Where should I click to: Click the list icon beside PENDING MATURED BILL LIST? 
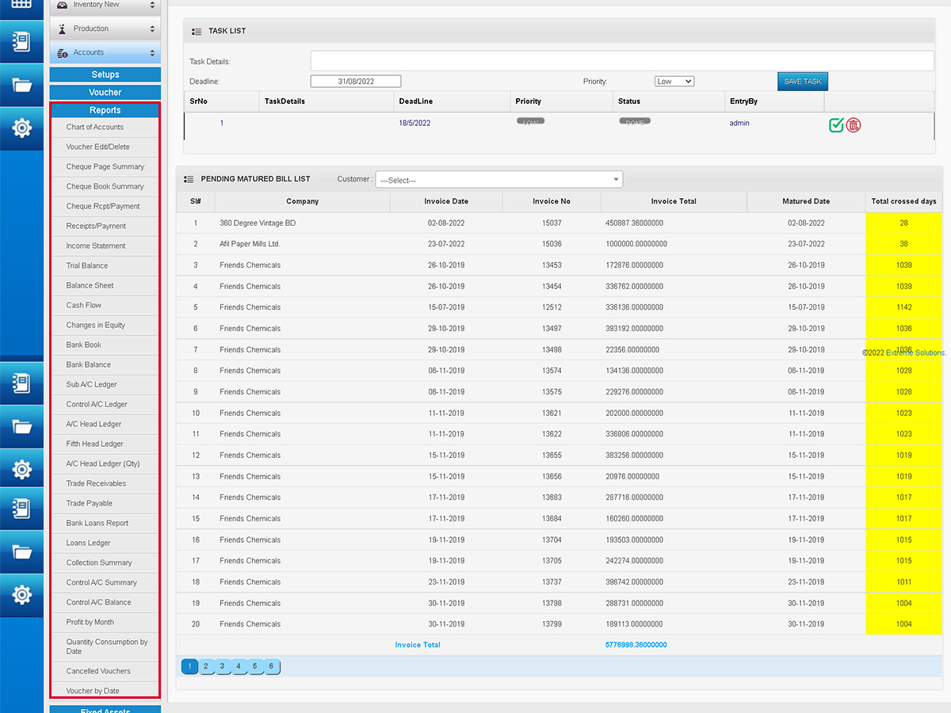click(x=189, y=180)
